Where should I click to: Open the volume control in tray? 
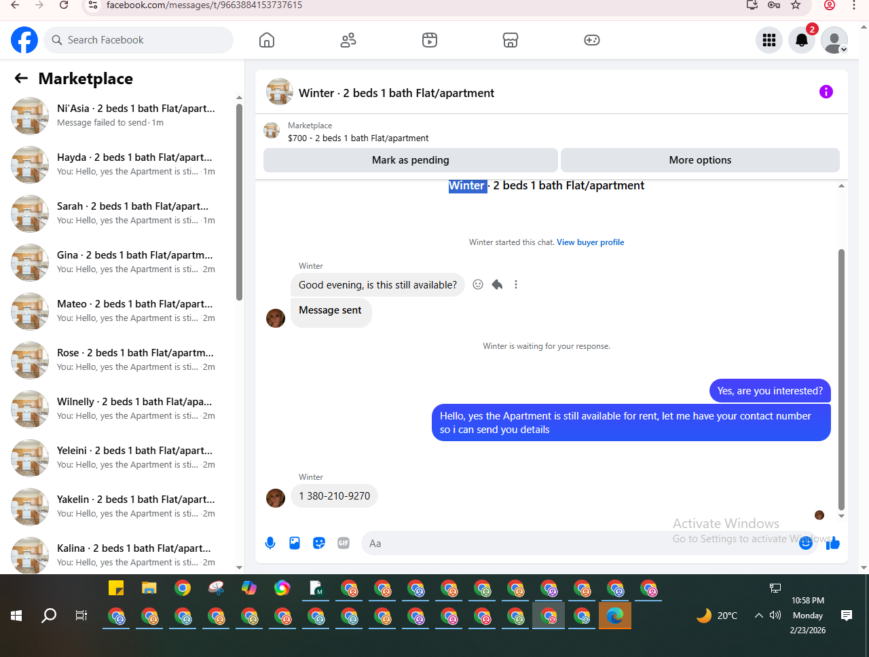[x=775, y=616]
